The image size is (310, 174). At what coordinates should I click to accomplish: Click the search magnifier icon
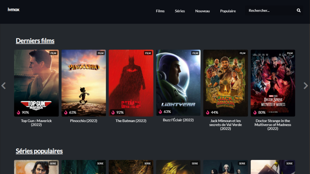pos(298,11)
